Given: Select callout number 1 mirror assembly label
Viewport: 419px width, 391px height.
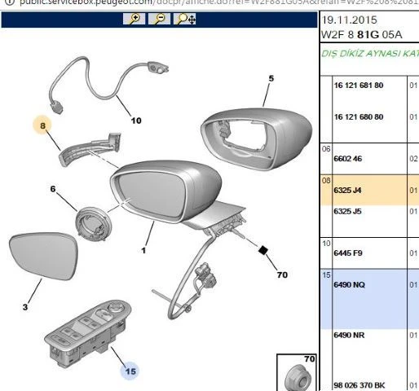Looking at the screenshot, I should pyautogui.click(x=143, y=250).
